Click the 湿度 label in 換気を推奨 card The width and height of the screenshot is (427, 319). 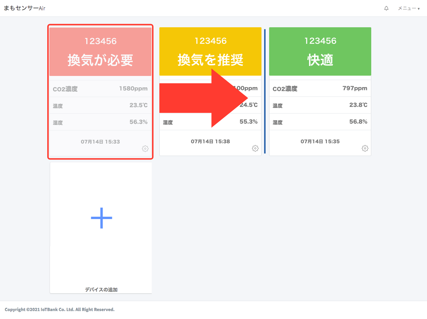[168, 123]
